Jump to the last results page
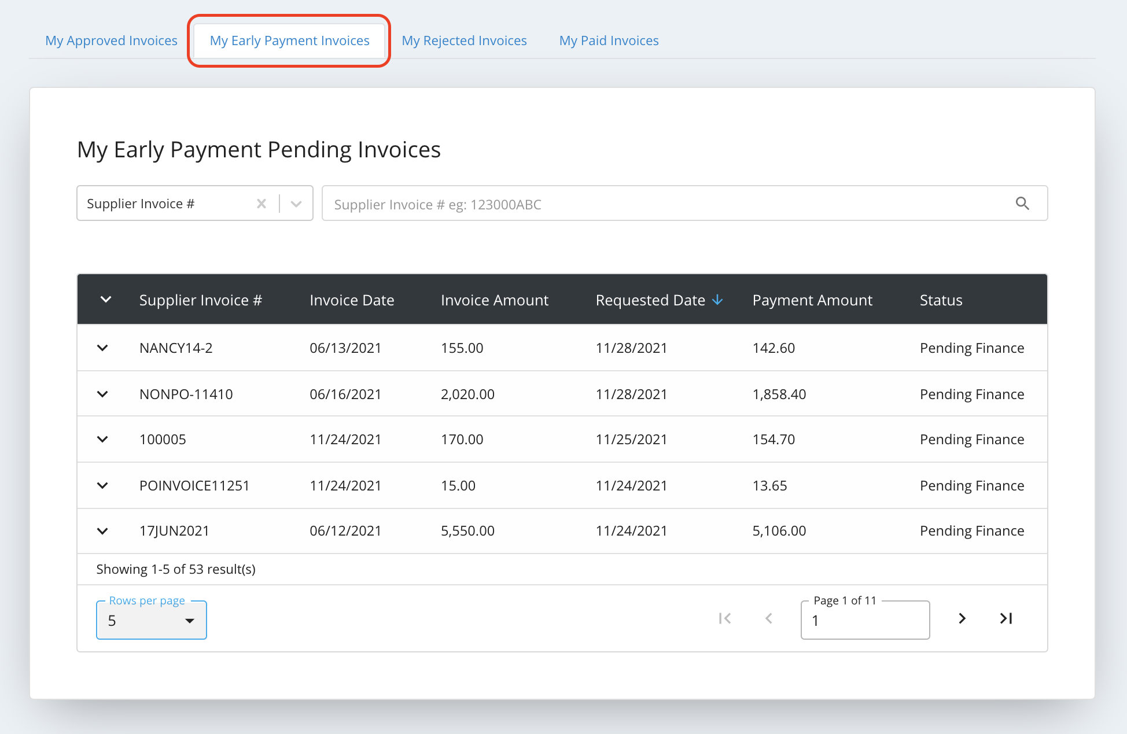Image resolution: width=1127 pixels, height=734 pixels. [x=1006, y=618]
